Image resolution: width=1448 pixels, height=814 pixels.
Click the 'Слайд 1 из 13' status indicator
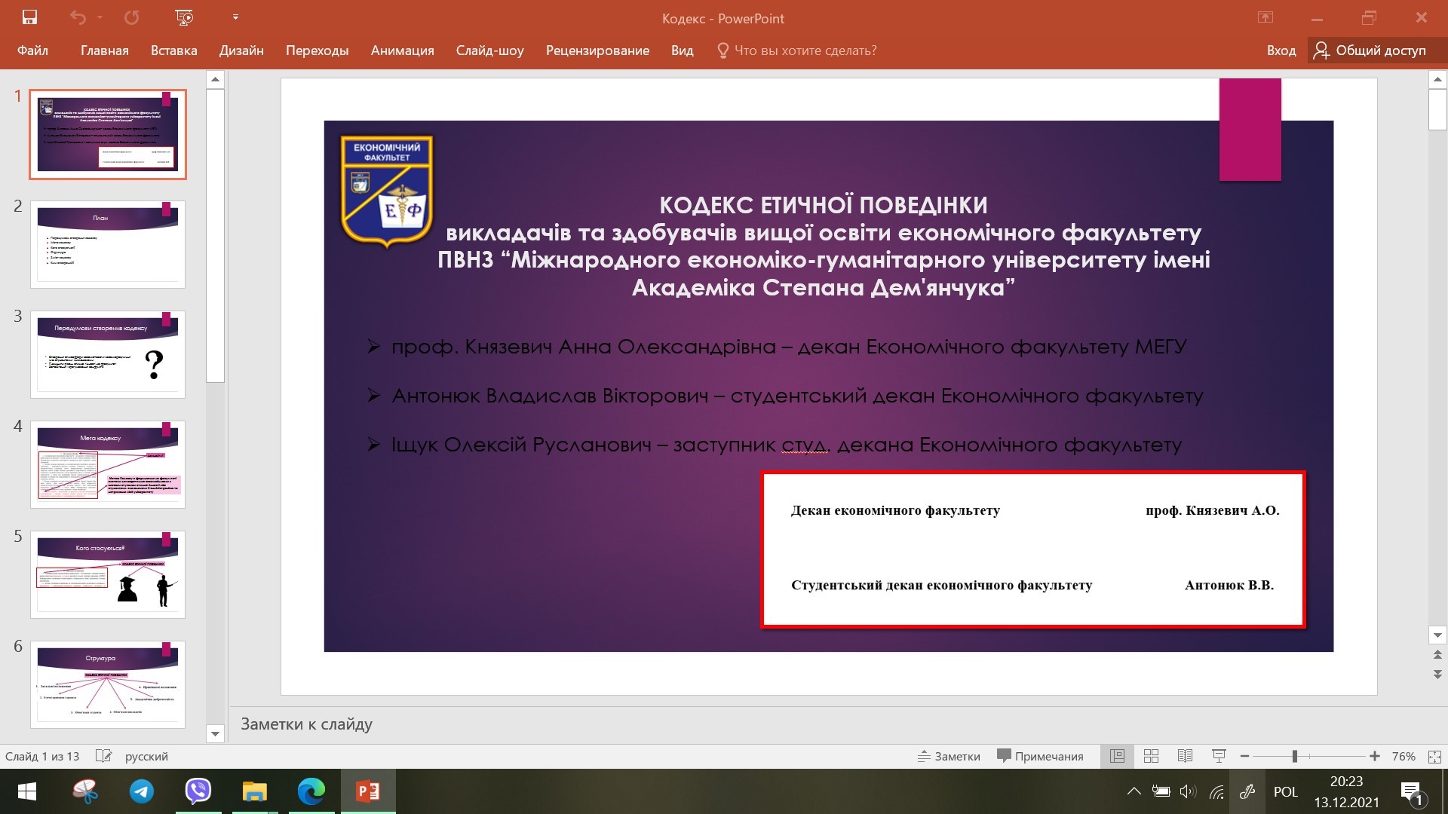42,756
